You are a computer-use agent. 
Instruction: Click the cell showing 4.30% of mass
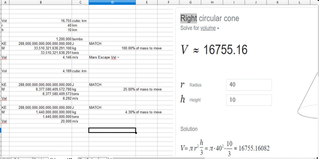pyautogui.click(x=112, y=112)
